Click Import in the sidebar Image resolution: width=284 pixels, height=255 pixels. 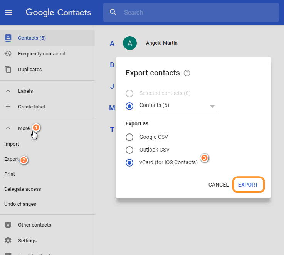pyautogui.click(x=12, y=144)
